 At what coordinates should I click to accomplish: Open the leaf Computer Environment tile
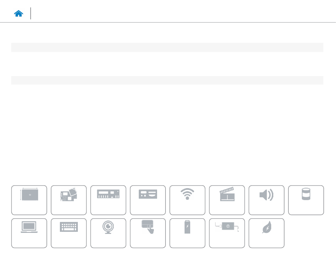tap(266, 233)
